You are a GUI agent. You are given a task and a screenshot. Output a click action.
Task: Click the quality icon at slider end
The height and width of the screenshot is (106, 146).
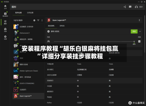139,41
